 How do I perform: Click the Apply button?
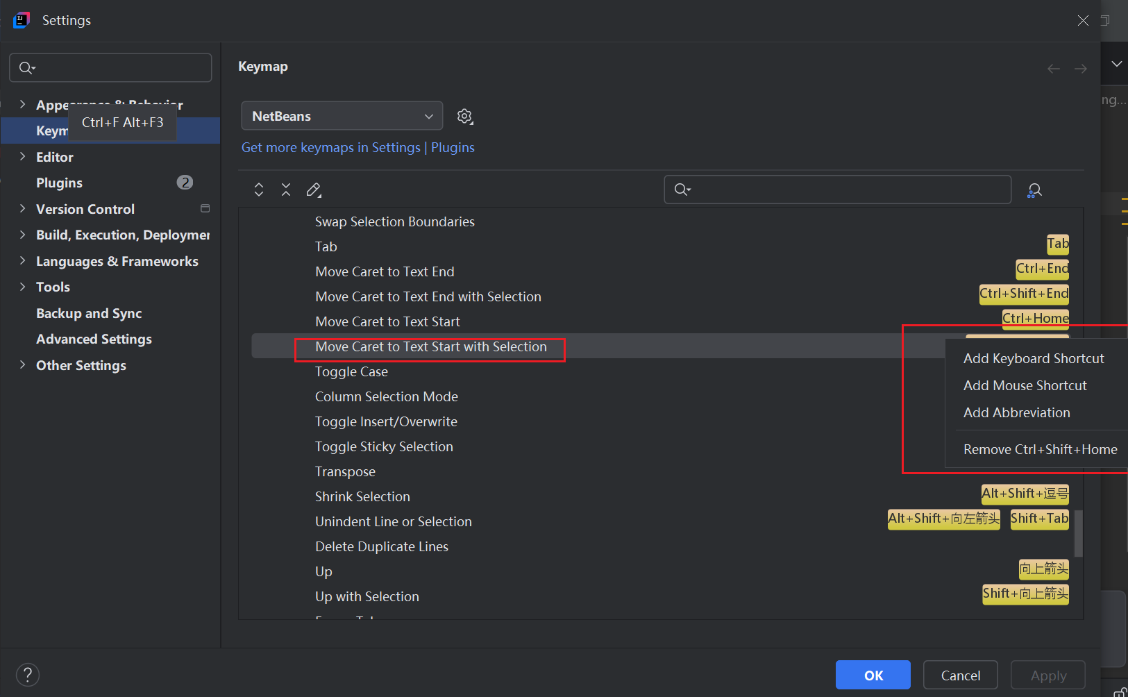[x=1048, y=675]
